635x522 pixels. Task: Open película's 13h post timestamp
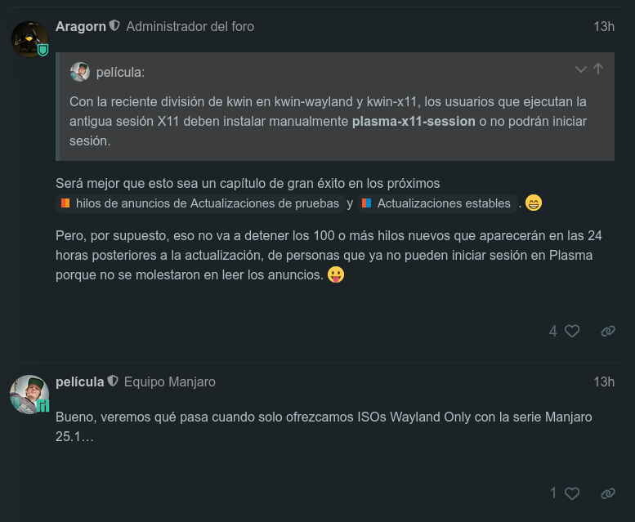(x=604, y=382)
